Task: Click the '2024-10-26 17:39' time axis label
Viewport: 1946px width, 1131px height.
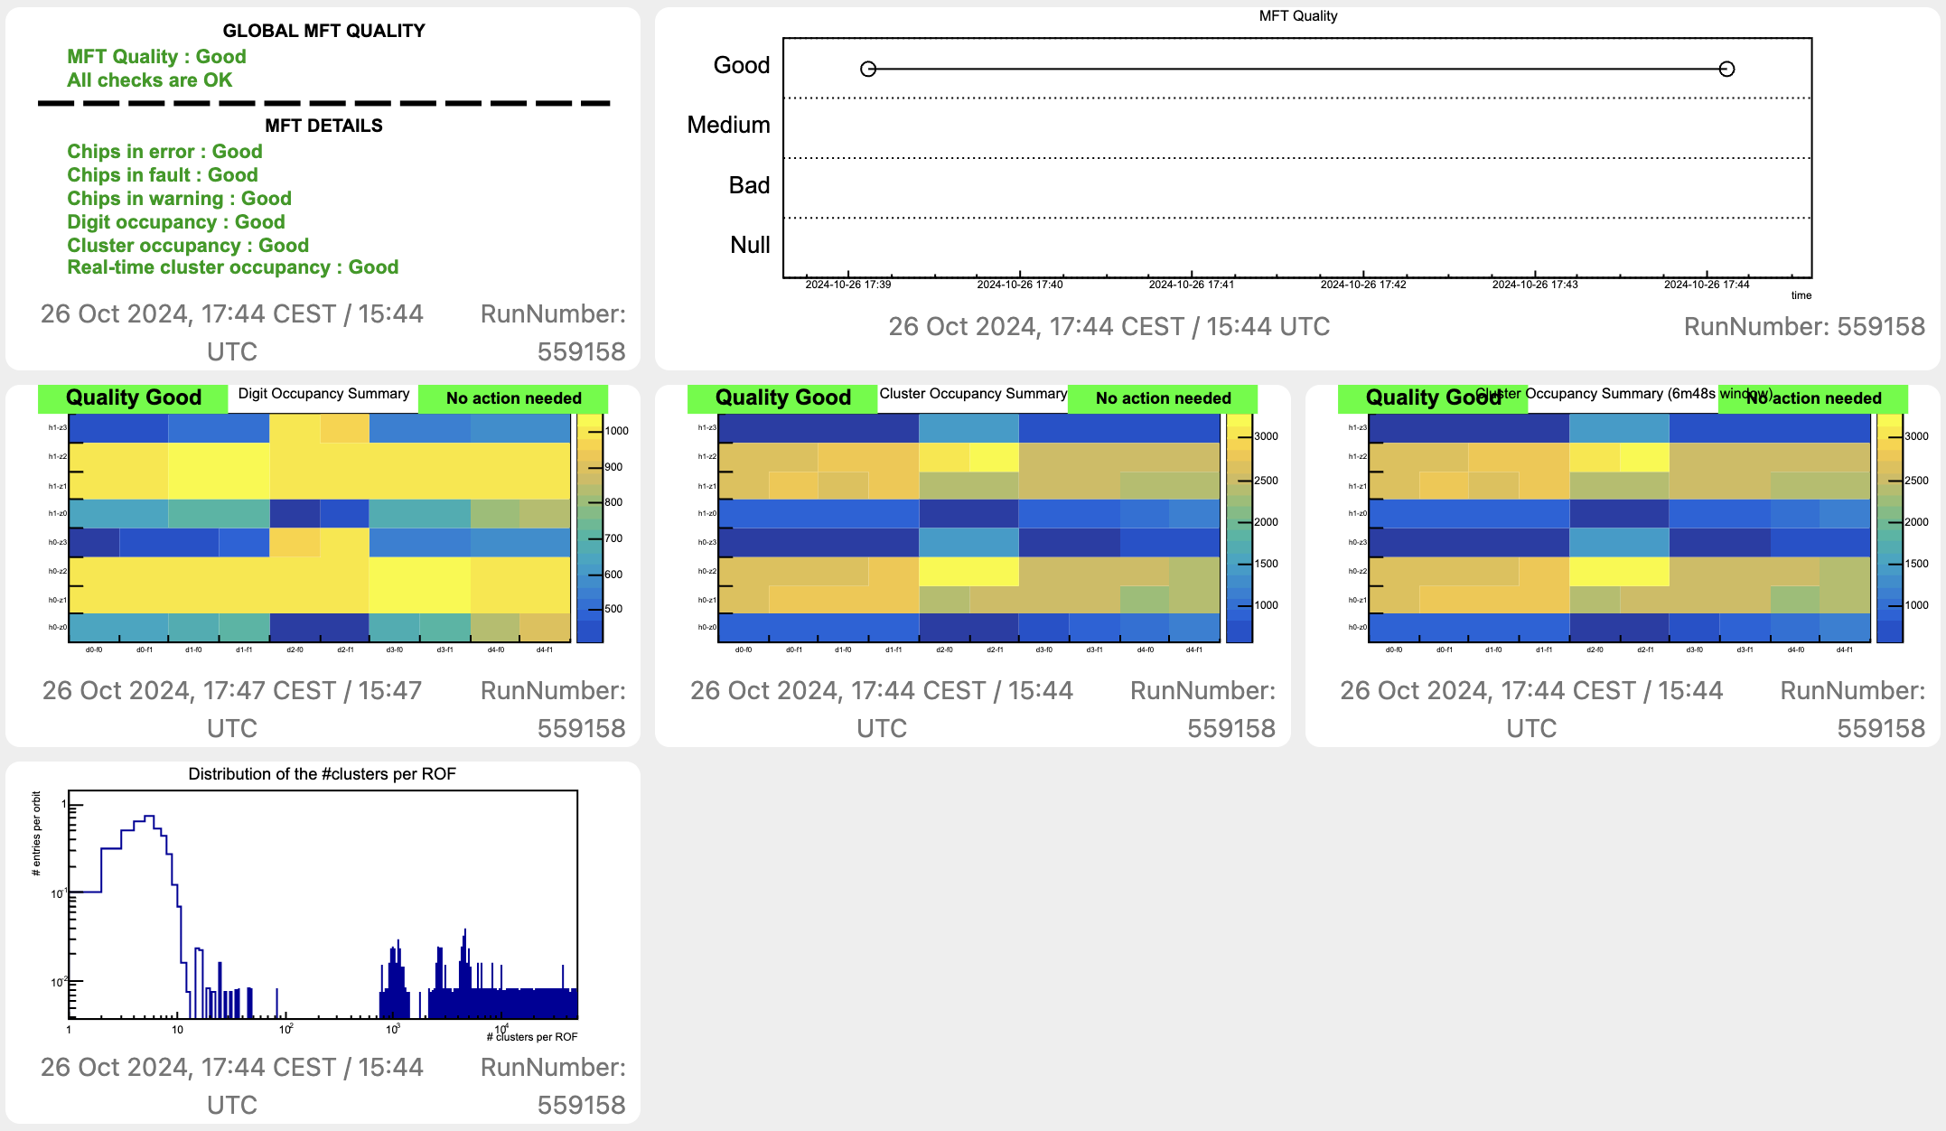Action: click(848, 285)
